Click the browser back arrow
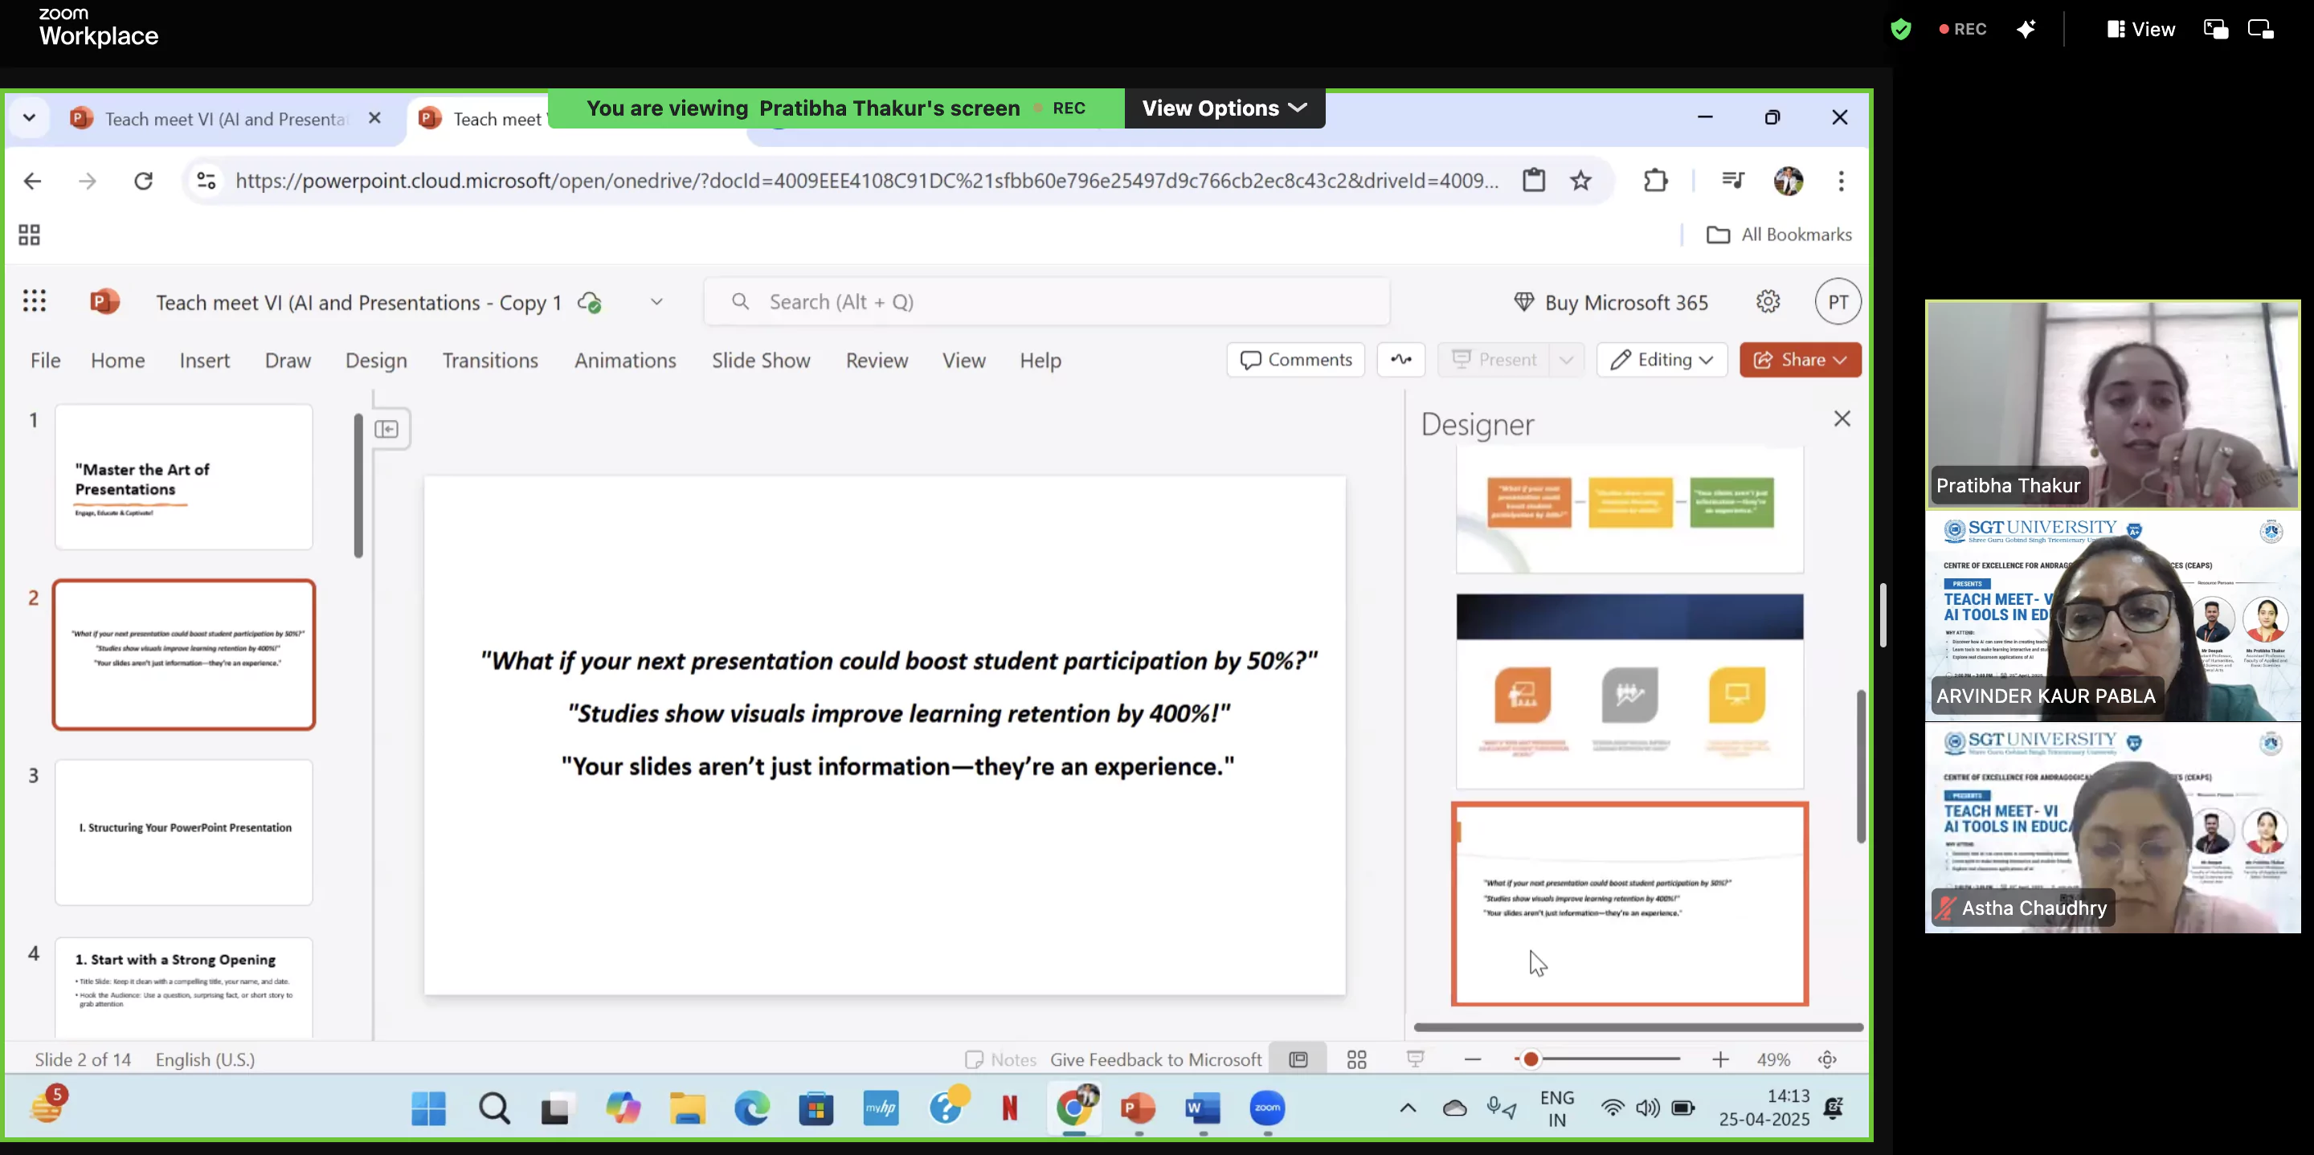The width and height of the screenshot is (2314, 1155). coord(33,181)
